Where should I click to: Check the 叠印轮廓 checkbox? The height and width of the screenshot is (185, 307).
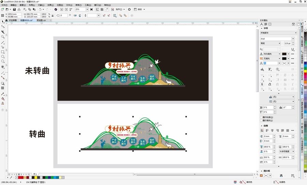[261, 117]
